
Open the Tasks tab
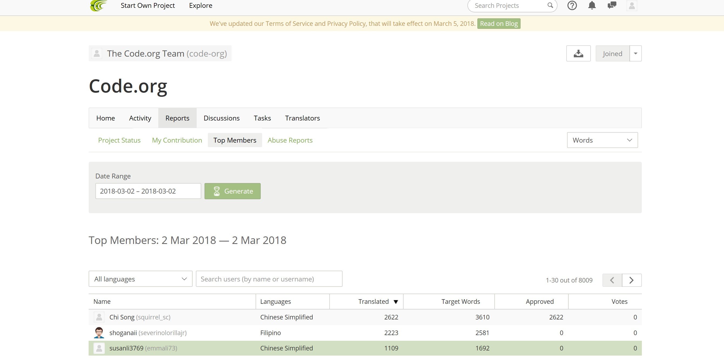pyautogui.click(x=262, y=118)
